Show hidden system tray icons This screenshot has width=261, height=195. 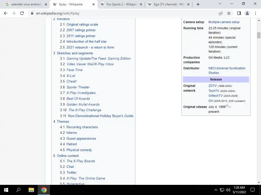click(216, 190)
